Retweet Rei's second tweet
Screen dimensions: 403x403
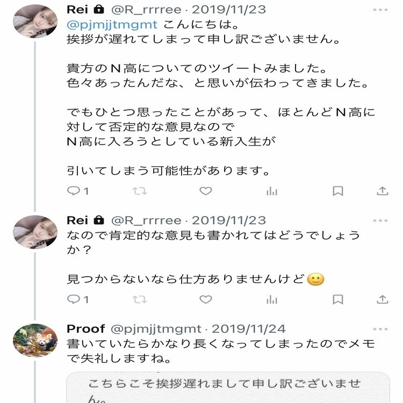pyautogui.click(x=139, y=299)
